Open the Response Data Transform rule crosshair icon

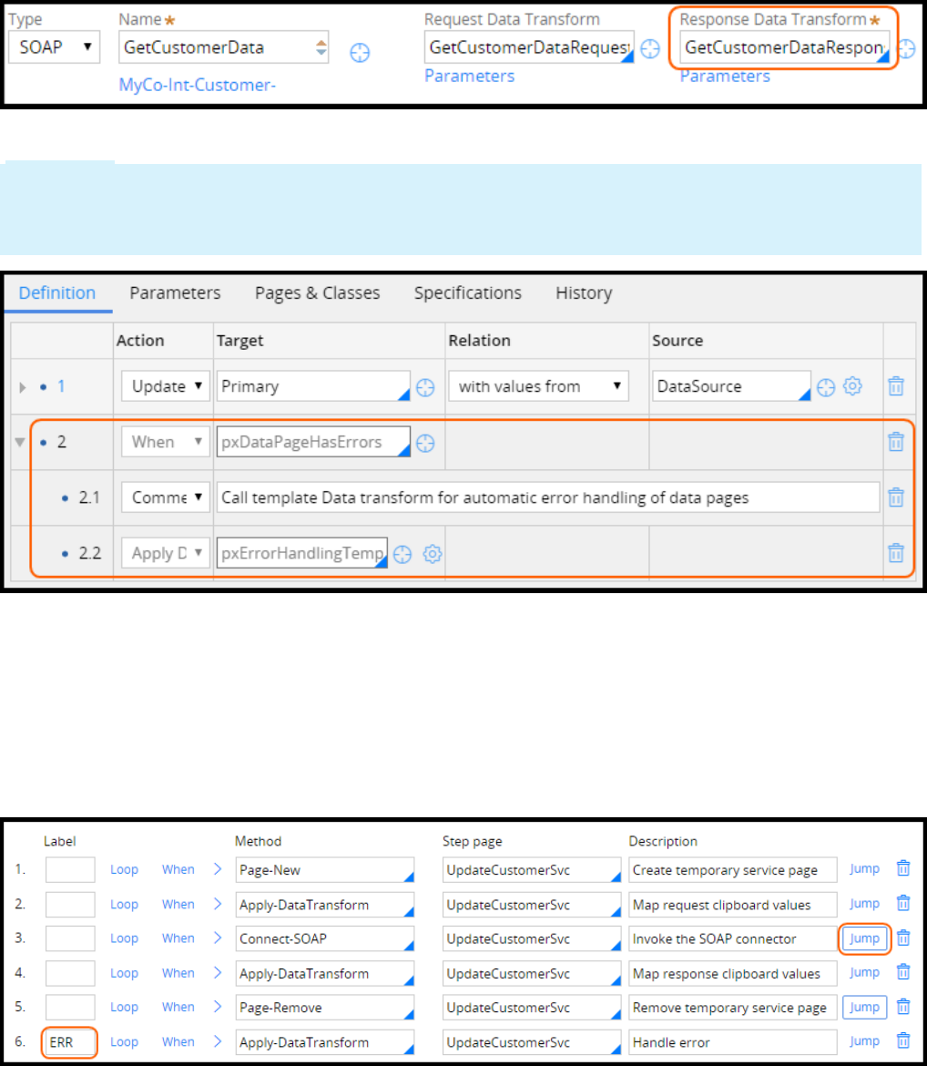[907, 49]
